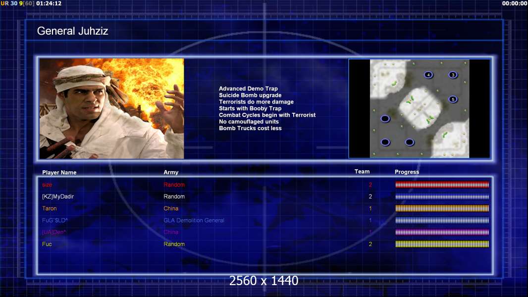Image resolution: width=528 pixels, height=297 pixels.
Task: Click the orange progress bar for Taron
Action: pos(442,208)
